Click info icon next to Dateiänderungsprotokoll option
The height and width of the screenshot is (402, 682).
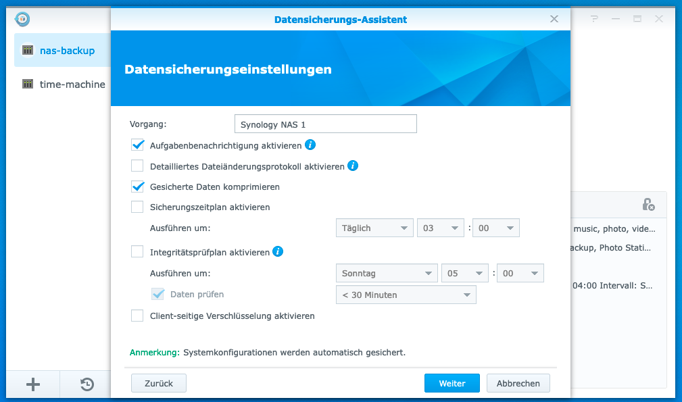(x=353, y=166)
